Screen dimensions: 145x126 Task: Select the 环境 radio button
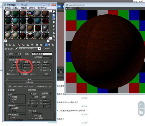click(16, 54)
